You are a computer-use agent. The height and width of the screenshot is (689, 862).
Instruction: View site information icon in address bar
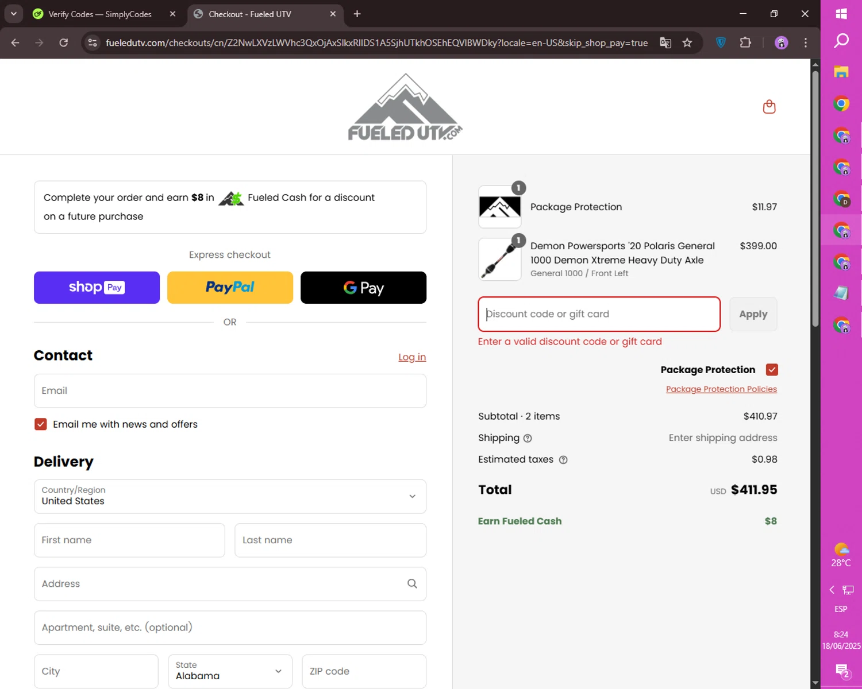(x=93, y=42)
